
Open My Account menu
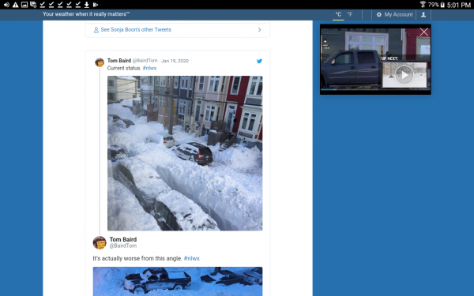pos(398,14)
